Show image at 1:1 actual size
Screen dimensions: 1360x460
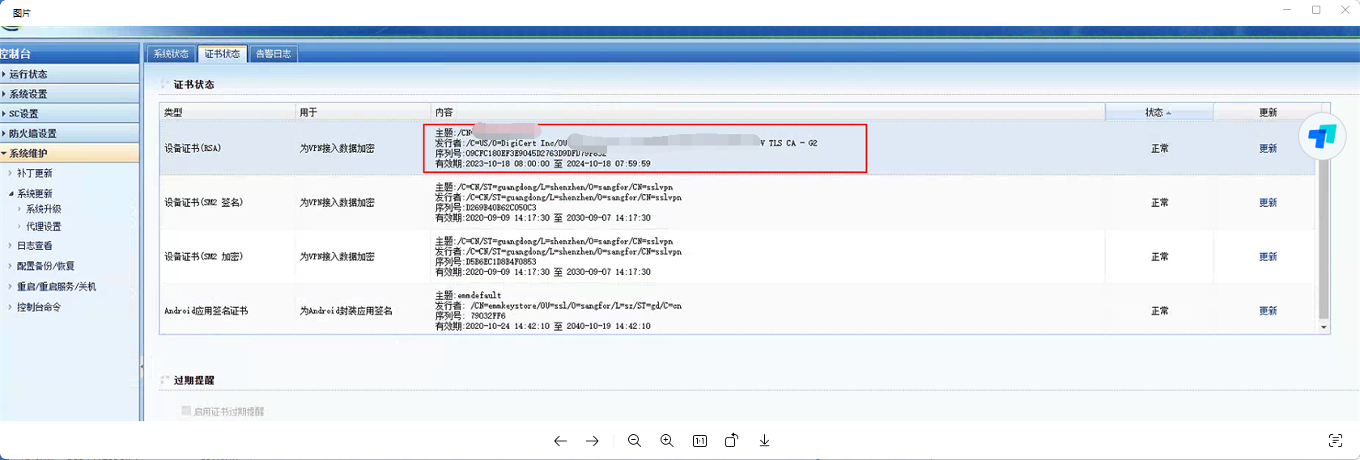tap(699, 441)
